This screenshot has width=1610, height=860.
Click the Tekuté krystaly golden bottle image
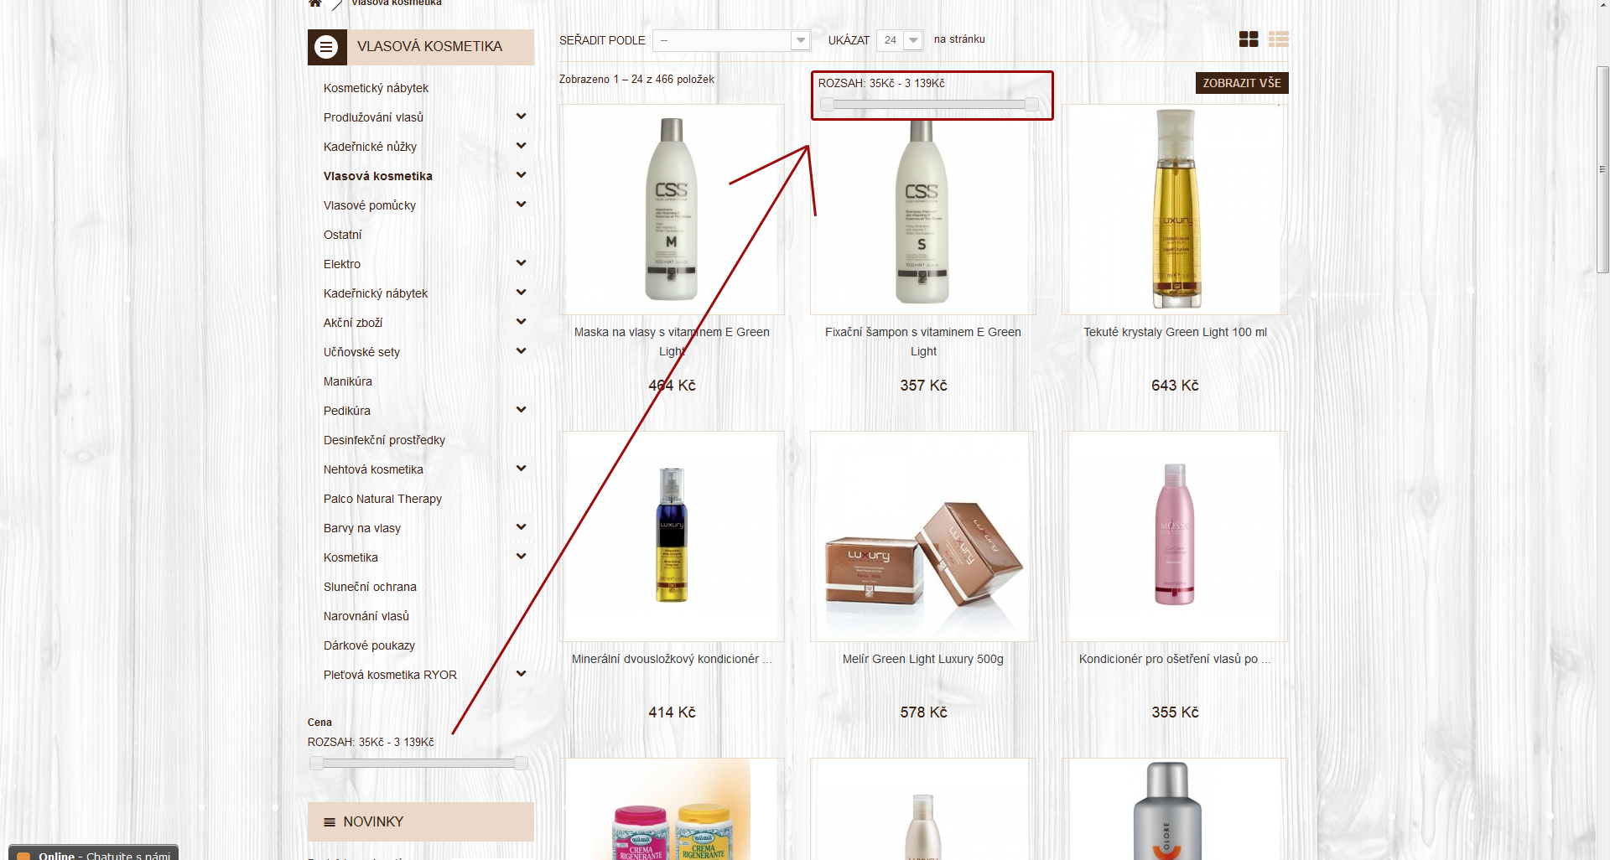coord(1176,210)
